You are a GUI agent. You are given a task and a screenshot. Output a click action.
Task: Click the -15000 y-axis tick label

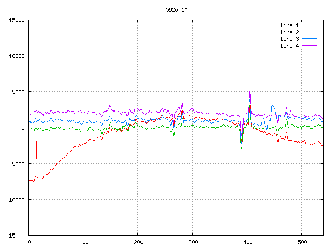coord(15,235)
